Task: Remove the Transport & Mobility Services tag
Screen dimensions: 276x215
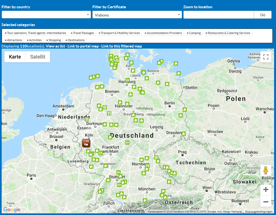Action: [100, 33]
